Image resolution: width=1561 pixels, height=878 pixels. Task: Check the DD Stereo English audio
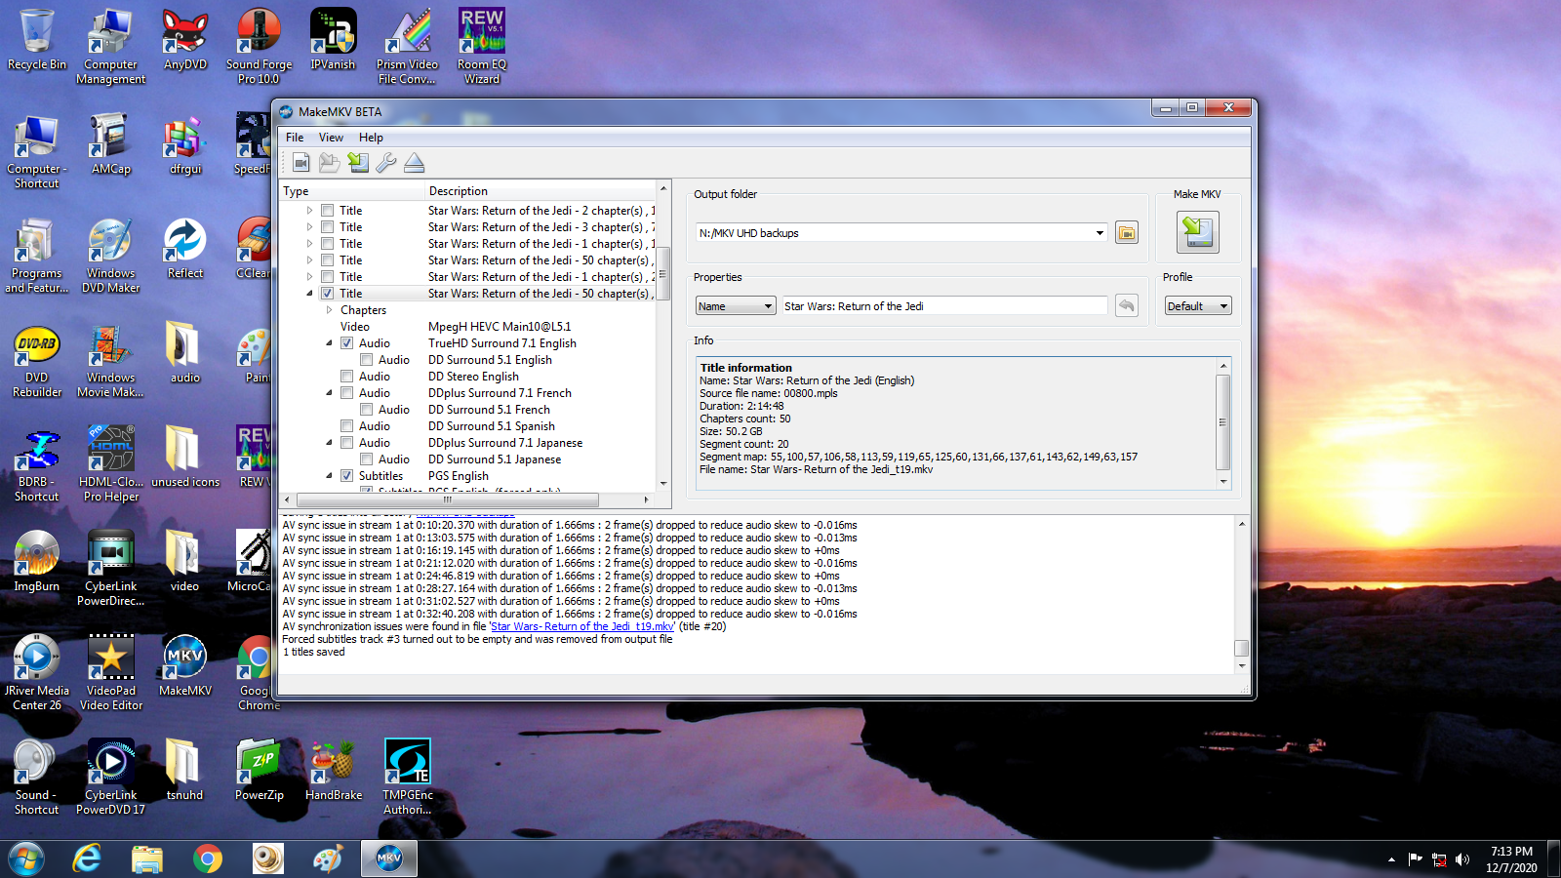346,377
